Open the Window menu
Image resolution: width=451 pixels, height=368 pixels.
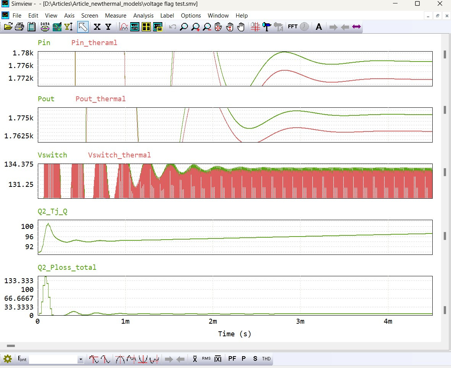pyautogui.click(x=218, y=16)
